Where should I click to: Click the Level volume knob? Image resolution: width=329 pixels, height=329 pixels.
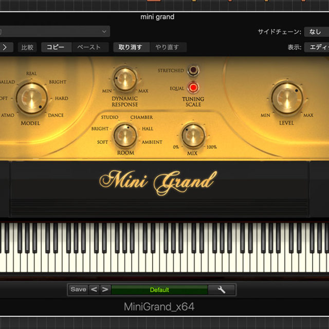point(287,98)
